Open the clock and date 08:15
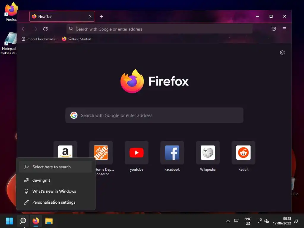 [x=282, y=221]
